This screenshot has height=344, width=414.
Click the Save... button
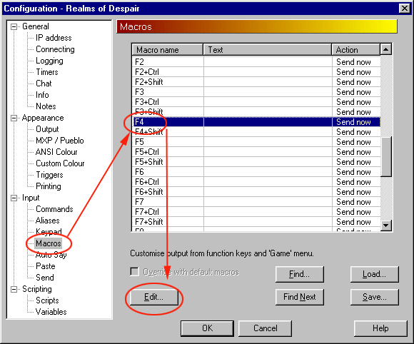[375, 297]
